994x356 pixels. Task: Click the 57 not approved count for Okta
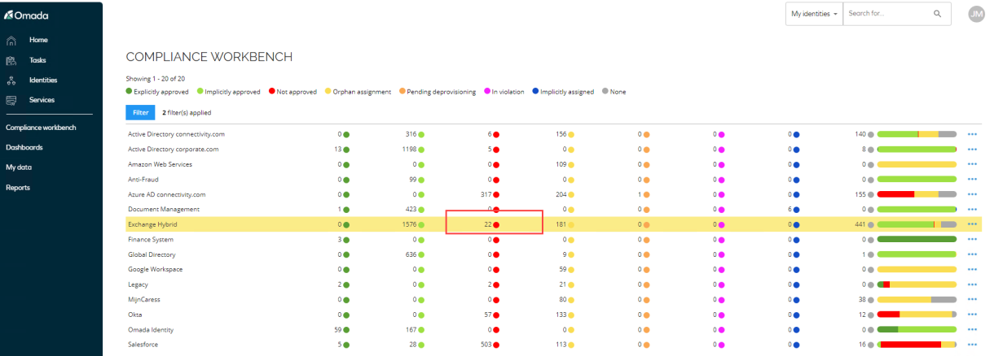pyautogui.click(x=486, y=315)
